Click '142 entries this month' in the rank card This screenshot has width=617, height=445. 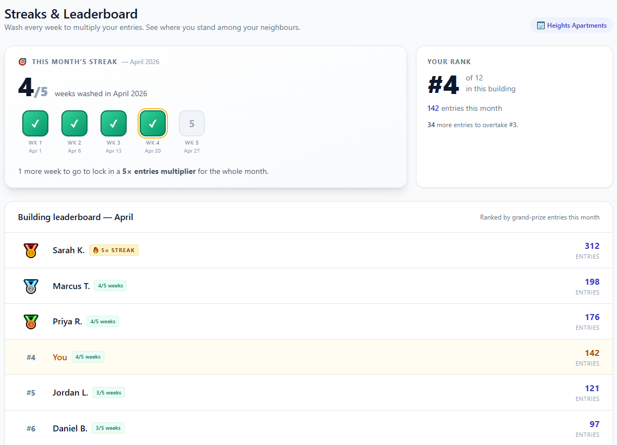click(x=465, y=108)
